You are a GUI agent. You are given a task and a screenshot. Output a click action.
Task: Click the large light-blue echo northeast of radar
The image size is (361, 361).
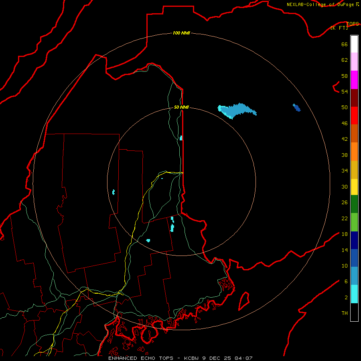(237, 111)
